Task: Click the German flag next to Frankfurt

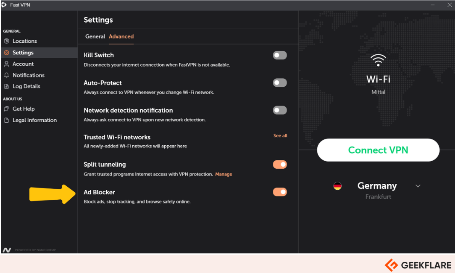Action: 338,185
